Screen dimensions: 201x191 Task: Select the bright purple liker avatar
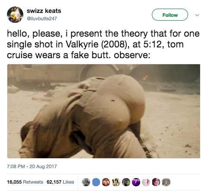click(136, 182)
